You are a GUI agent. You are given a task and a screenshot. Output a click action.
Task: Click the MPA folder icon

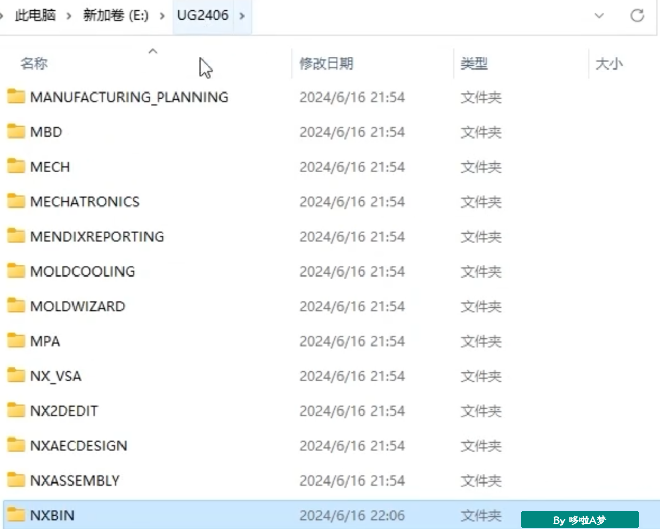16,340
